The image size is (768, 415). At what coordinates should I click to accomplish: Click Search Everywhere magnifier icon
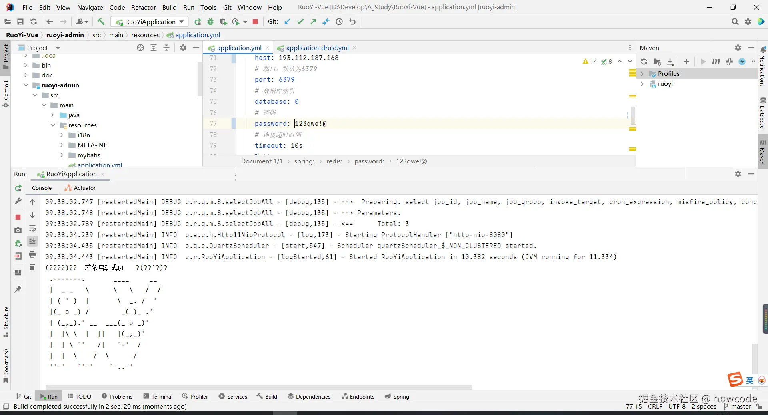tap(735, 22)
